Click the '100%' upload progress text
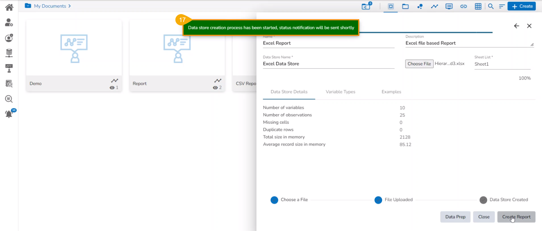 tap(525, 78)
